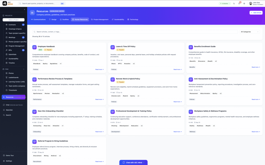
Task: Toggle the AI Active switch
Action: pyautogui.click(x=224, y=4)
